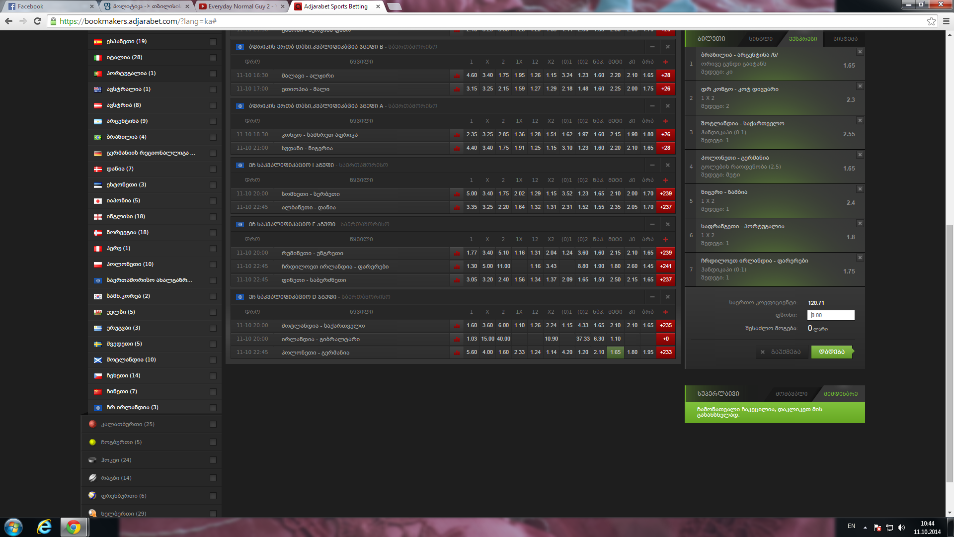Open Internet Explorer from the taskbar
The height and width of the screenshot is (537, 954).
44,527
